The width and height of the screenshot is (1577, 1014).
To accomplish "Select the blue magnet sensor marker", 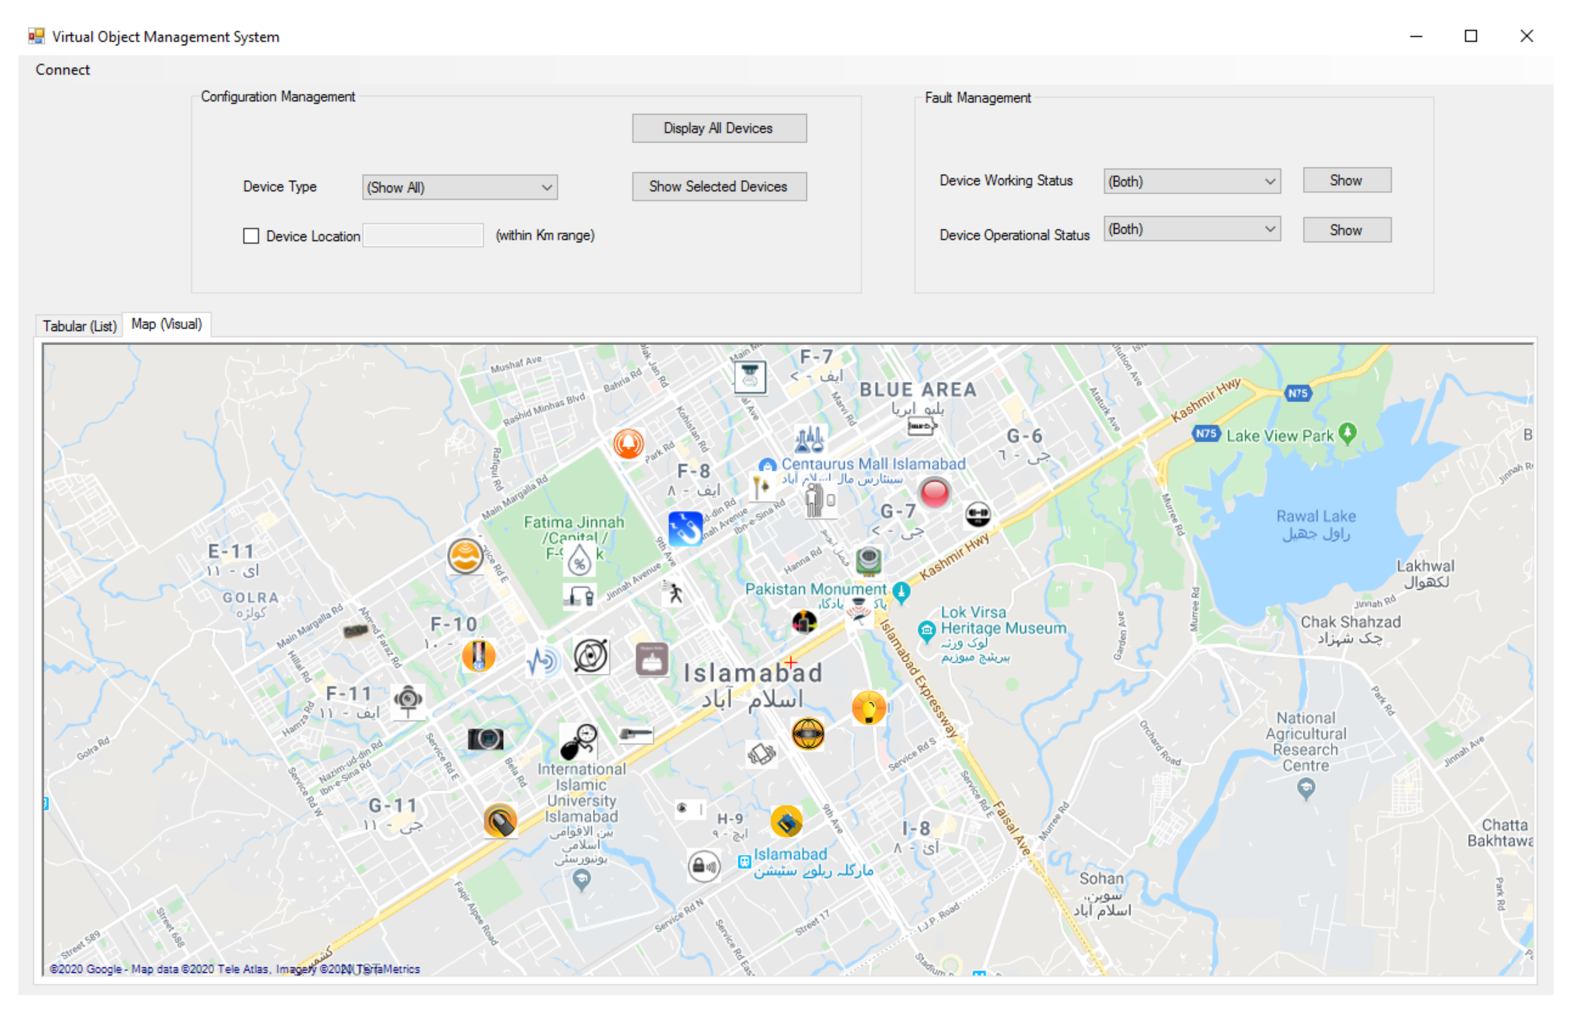I will [685, 529].
